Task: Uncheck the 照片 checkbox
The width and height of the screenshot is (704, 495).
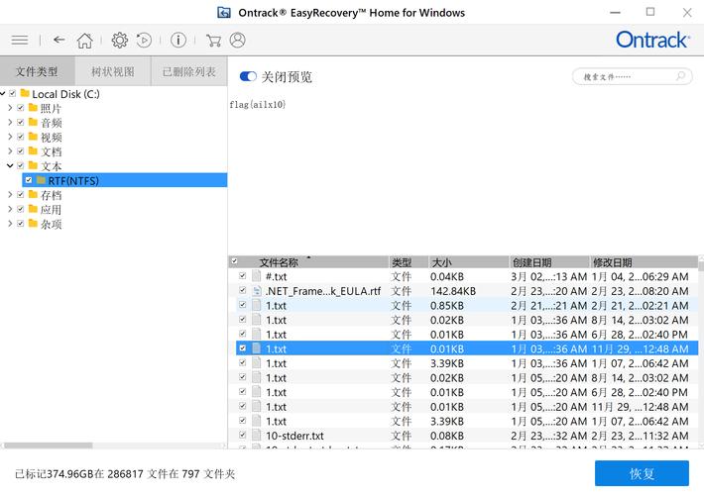Action: pos(20,108)
